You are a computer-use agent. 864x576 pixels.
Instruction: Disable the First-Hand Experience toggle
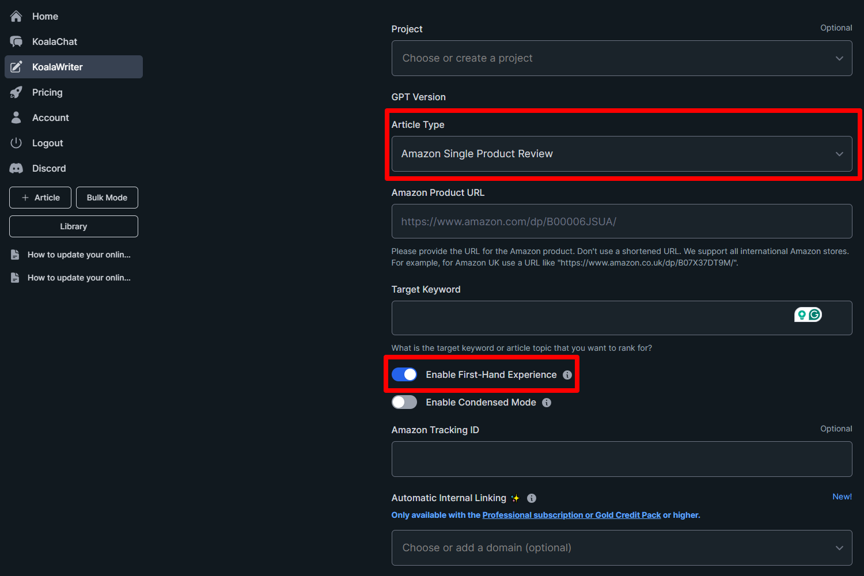pos(404,375)
